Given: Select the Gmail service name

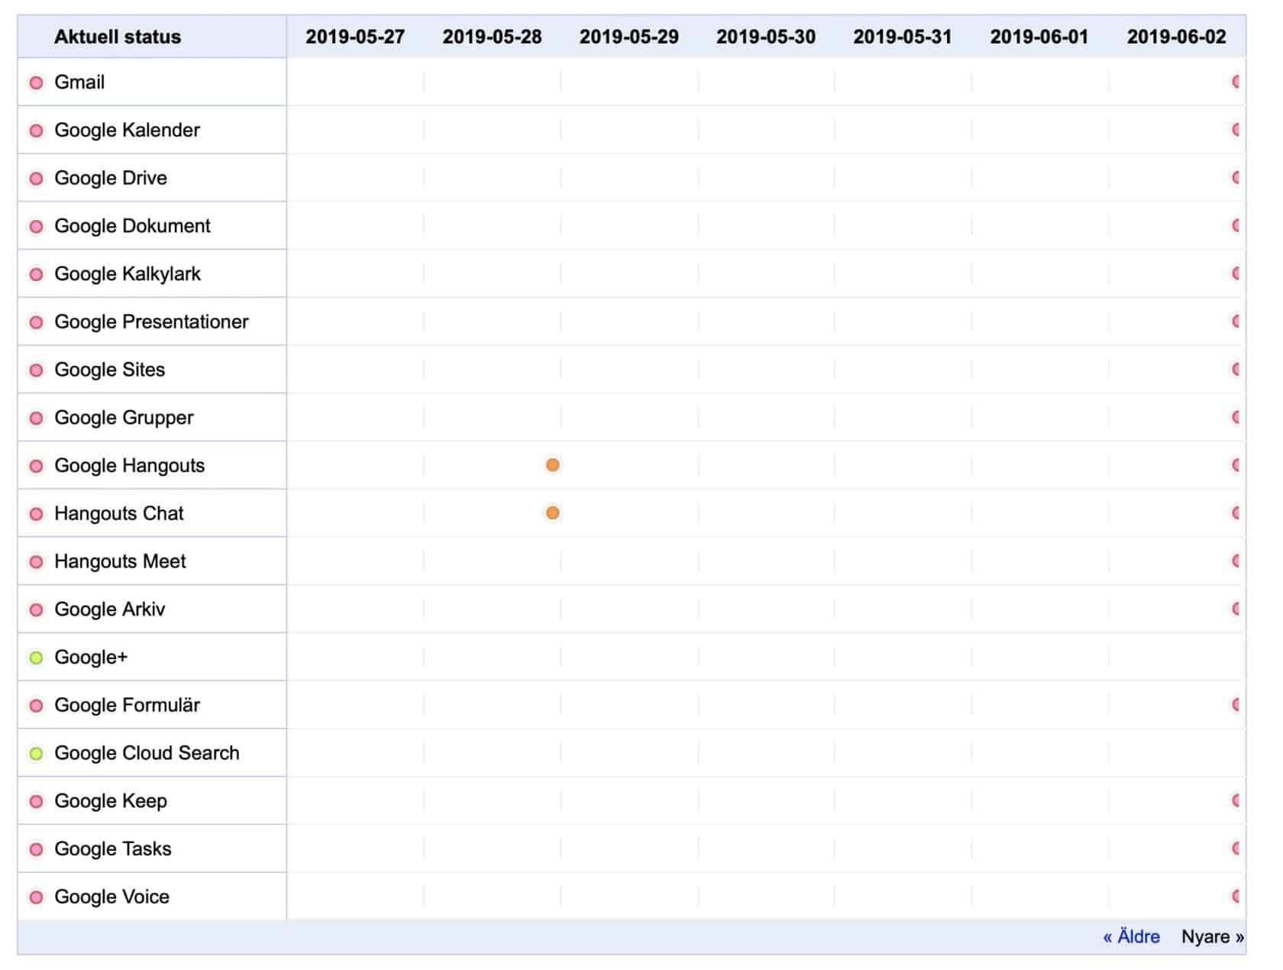Looking at the screenshot, I should (x=79, y=82).
